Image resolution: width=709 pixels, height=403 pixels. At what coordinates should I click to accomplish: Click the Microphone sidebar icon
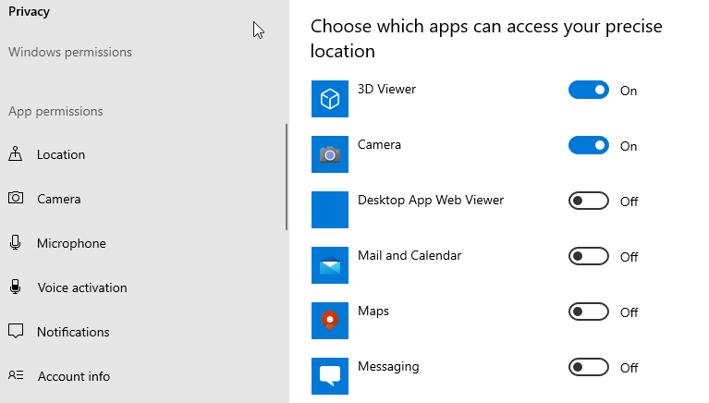[x=16, y=243]
